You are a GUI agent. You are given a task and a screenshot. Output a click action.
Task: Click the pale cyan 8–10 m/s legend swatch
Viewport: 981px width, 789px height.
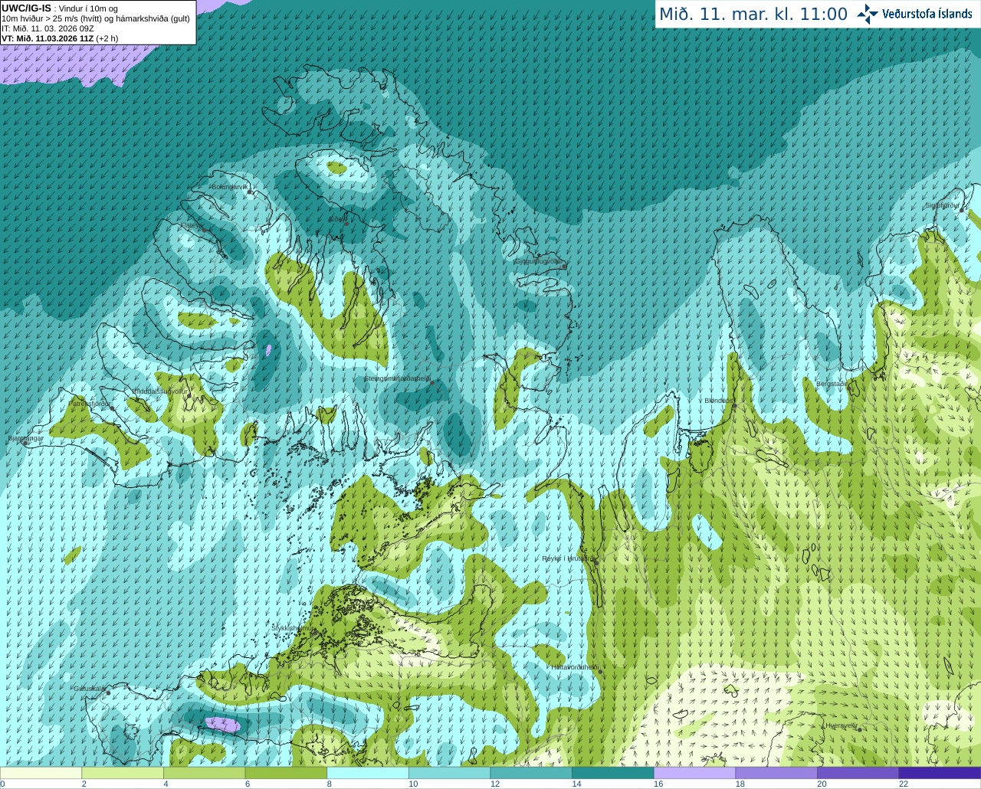[x=368, y=773]
